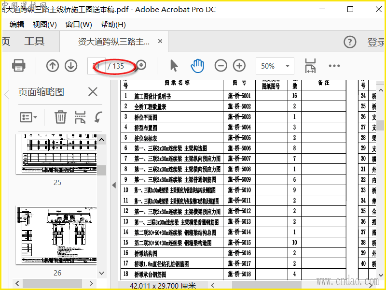Viewport: 386px width, 290px height.
Task: Minimize the Acrobat window
Action: 322,9
